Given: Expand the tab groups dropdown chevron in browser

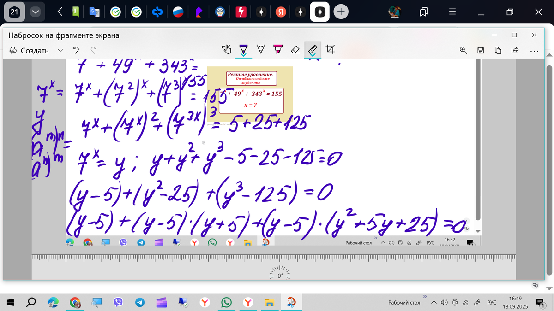Looking at the screenshot, I should click(x=35, y=12).
